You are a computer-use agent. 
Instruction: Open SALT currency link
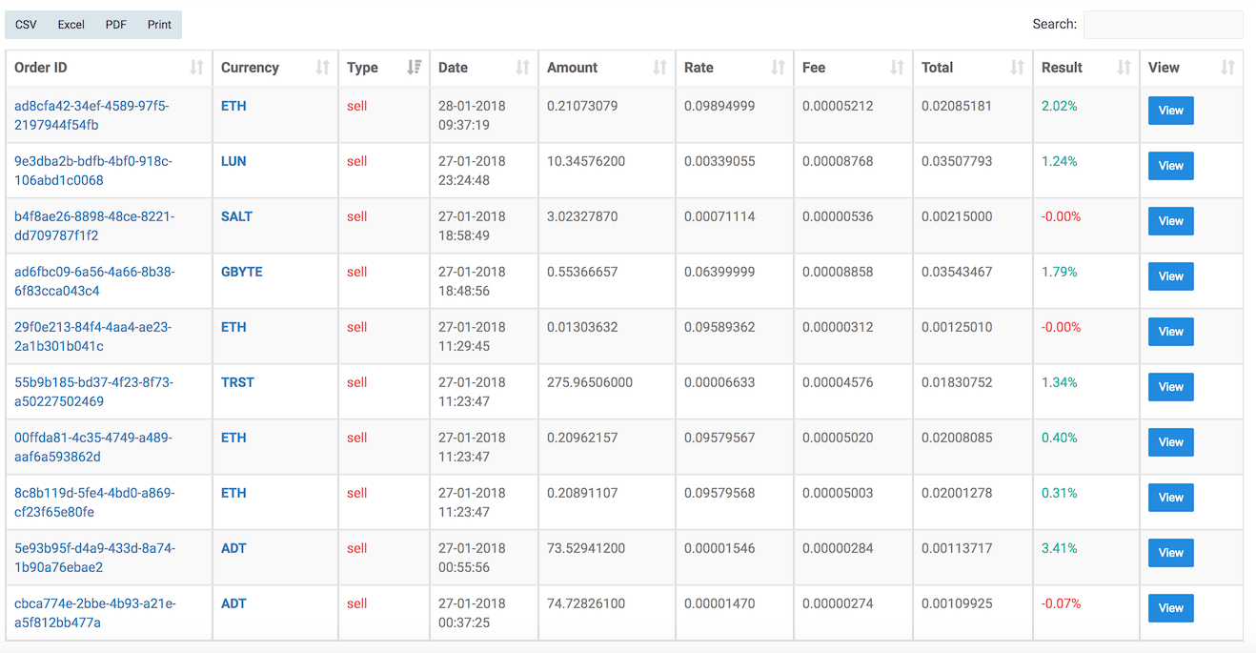pyautogui.click(x=236, y=216)
